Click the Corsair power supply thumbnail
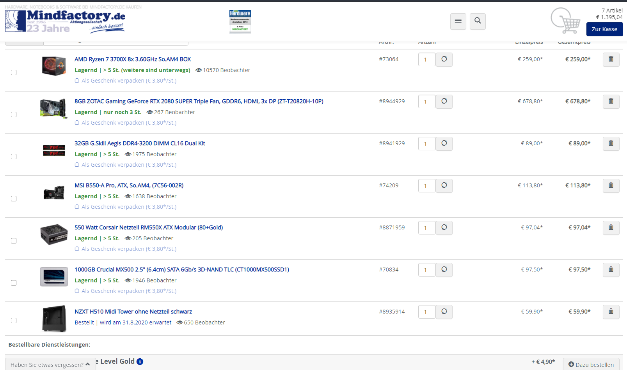The height and width of the screenshot is (370, 627). click(54, 234)
